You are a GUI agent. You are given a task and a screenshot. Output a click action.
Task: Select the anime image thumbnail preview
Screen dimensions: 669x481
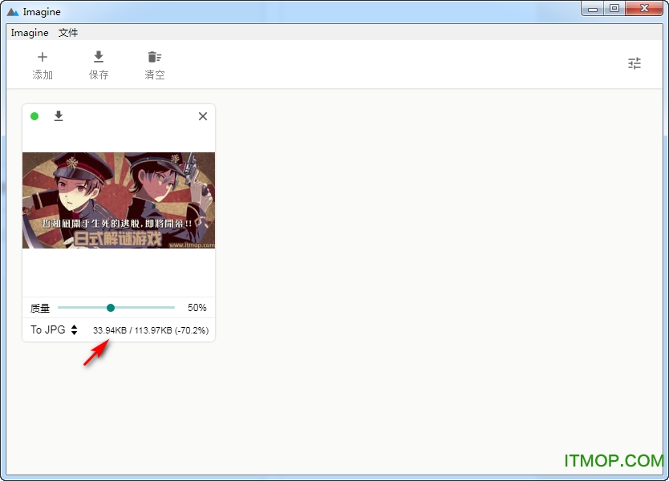[x=119, y=200]
